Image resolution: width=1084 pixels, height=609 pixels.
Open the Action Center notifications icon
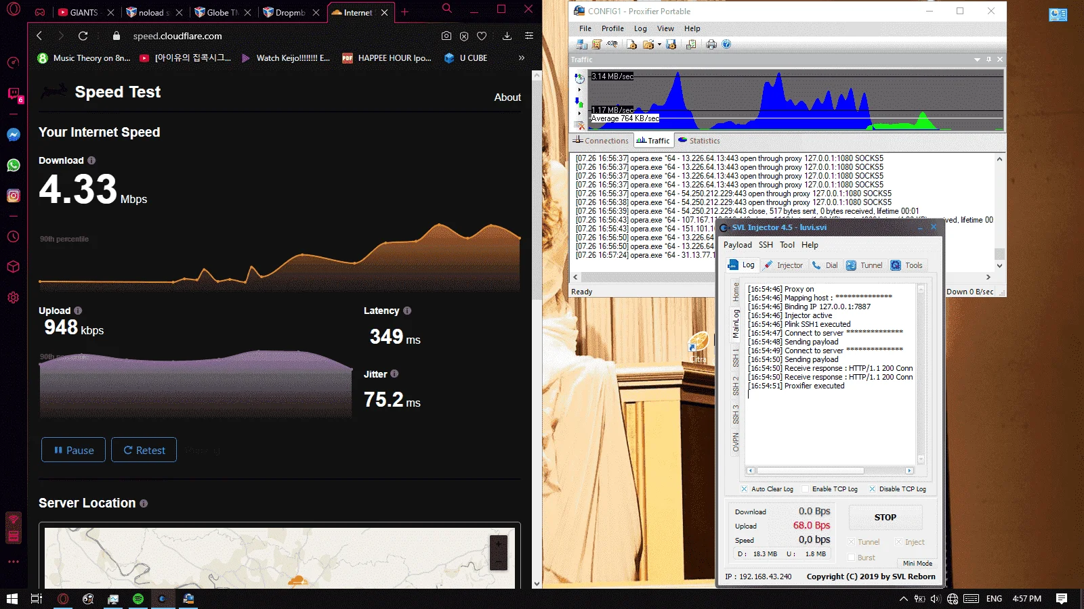1062,599
